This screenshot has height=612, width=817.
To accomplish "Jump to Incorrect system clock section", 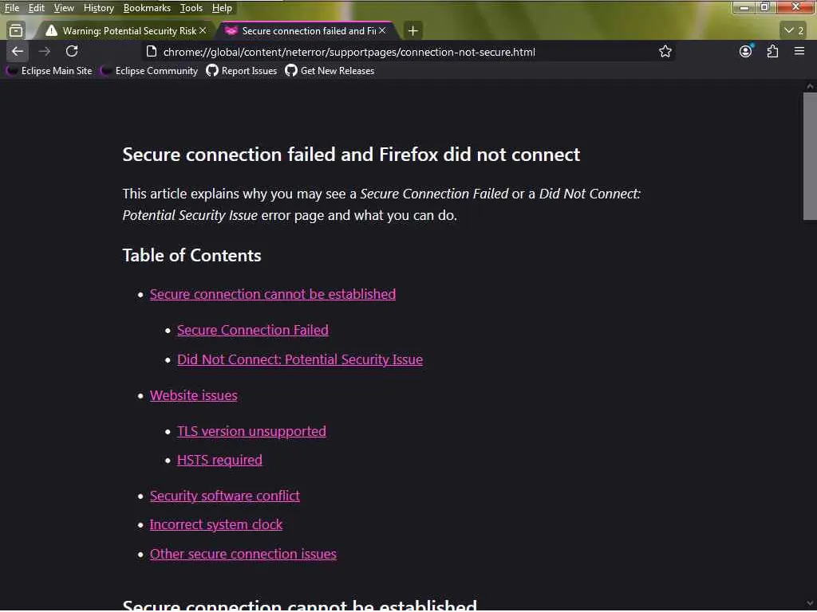I will click(x=216, y=524).
